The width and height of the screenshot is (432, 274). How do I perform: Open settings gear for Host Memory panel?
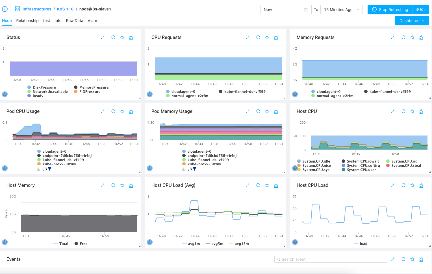5,242
